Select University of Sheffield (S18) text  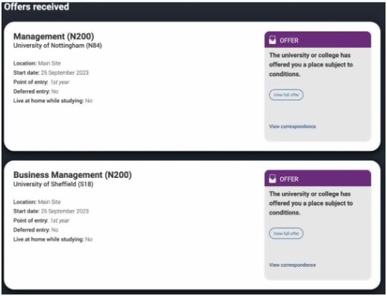tap(53, 184)
